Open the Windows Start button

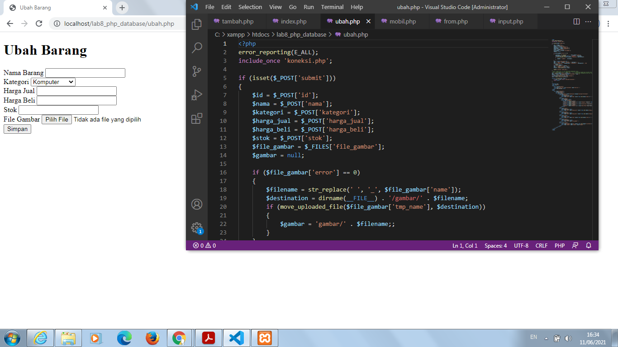point(12,338)
